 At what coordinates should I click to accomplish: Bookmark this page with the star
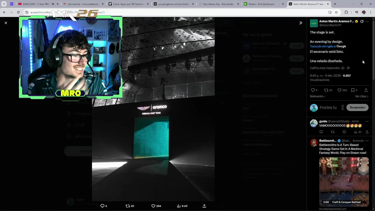[336, 12]
